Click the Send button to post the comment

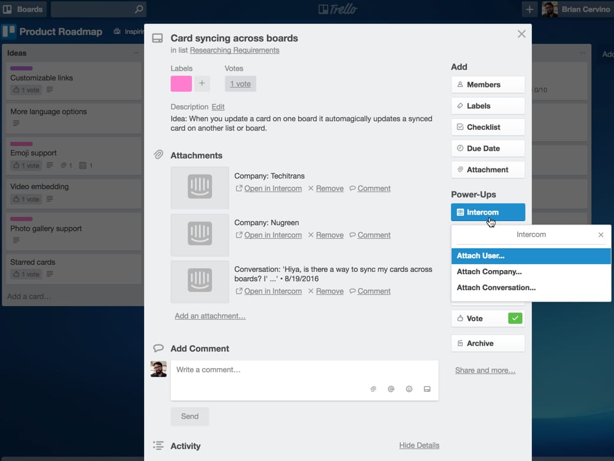click(x=190, y=416)
